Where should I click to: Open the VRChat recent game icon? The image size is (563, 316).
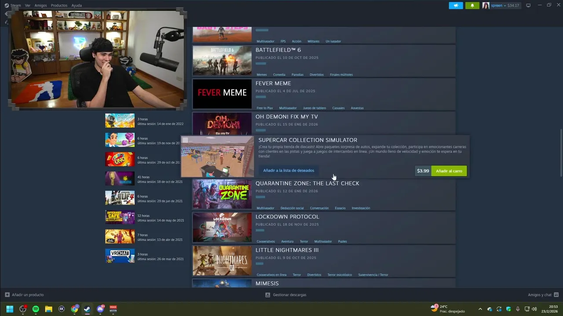[120, 256]
